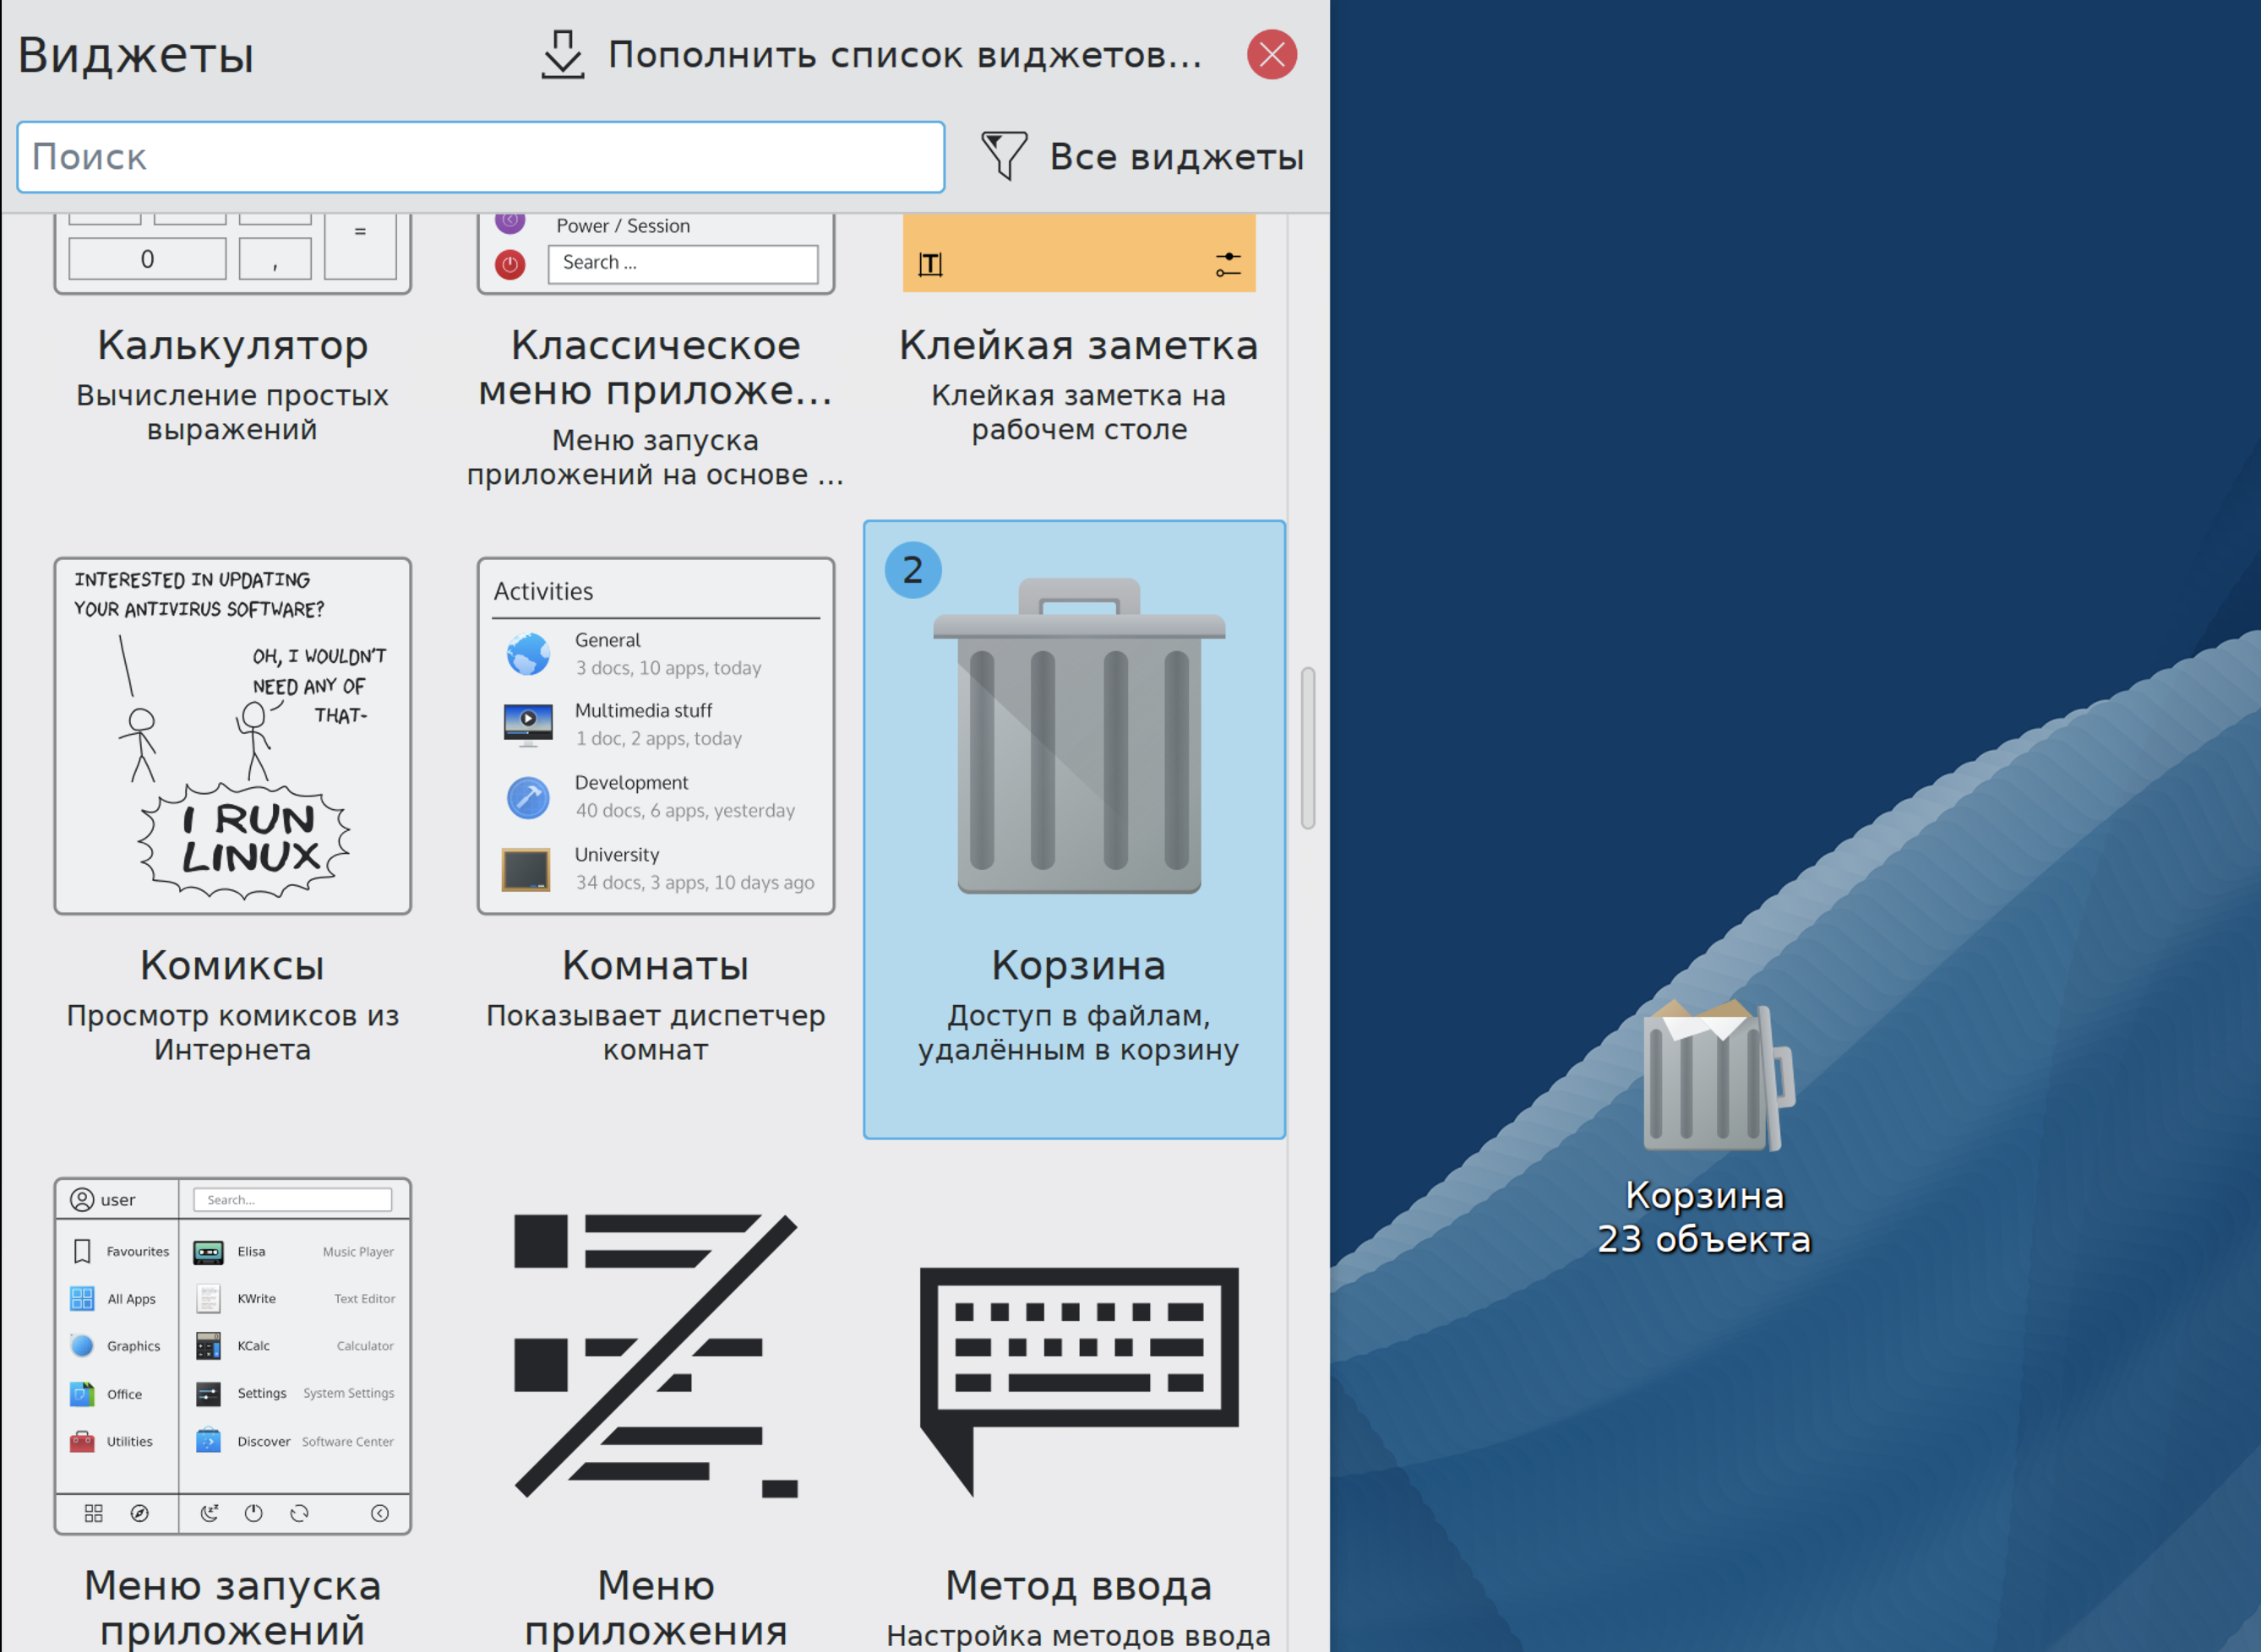Select the Меню запуска приложений widget preview

pos(232,1356)
